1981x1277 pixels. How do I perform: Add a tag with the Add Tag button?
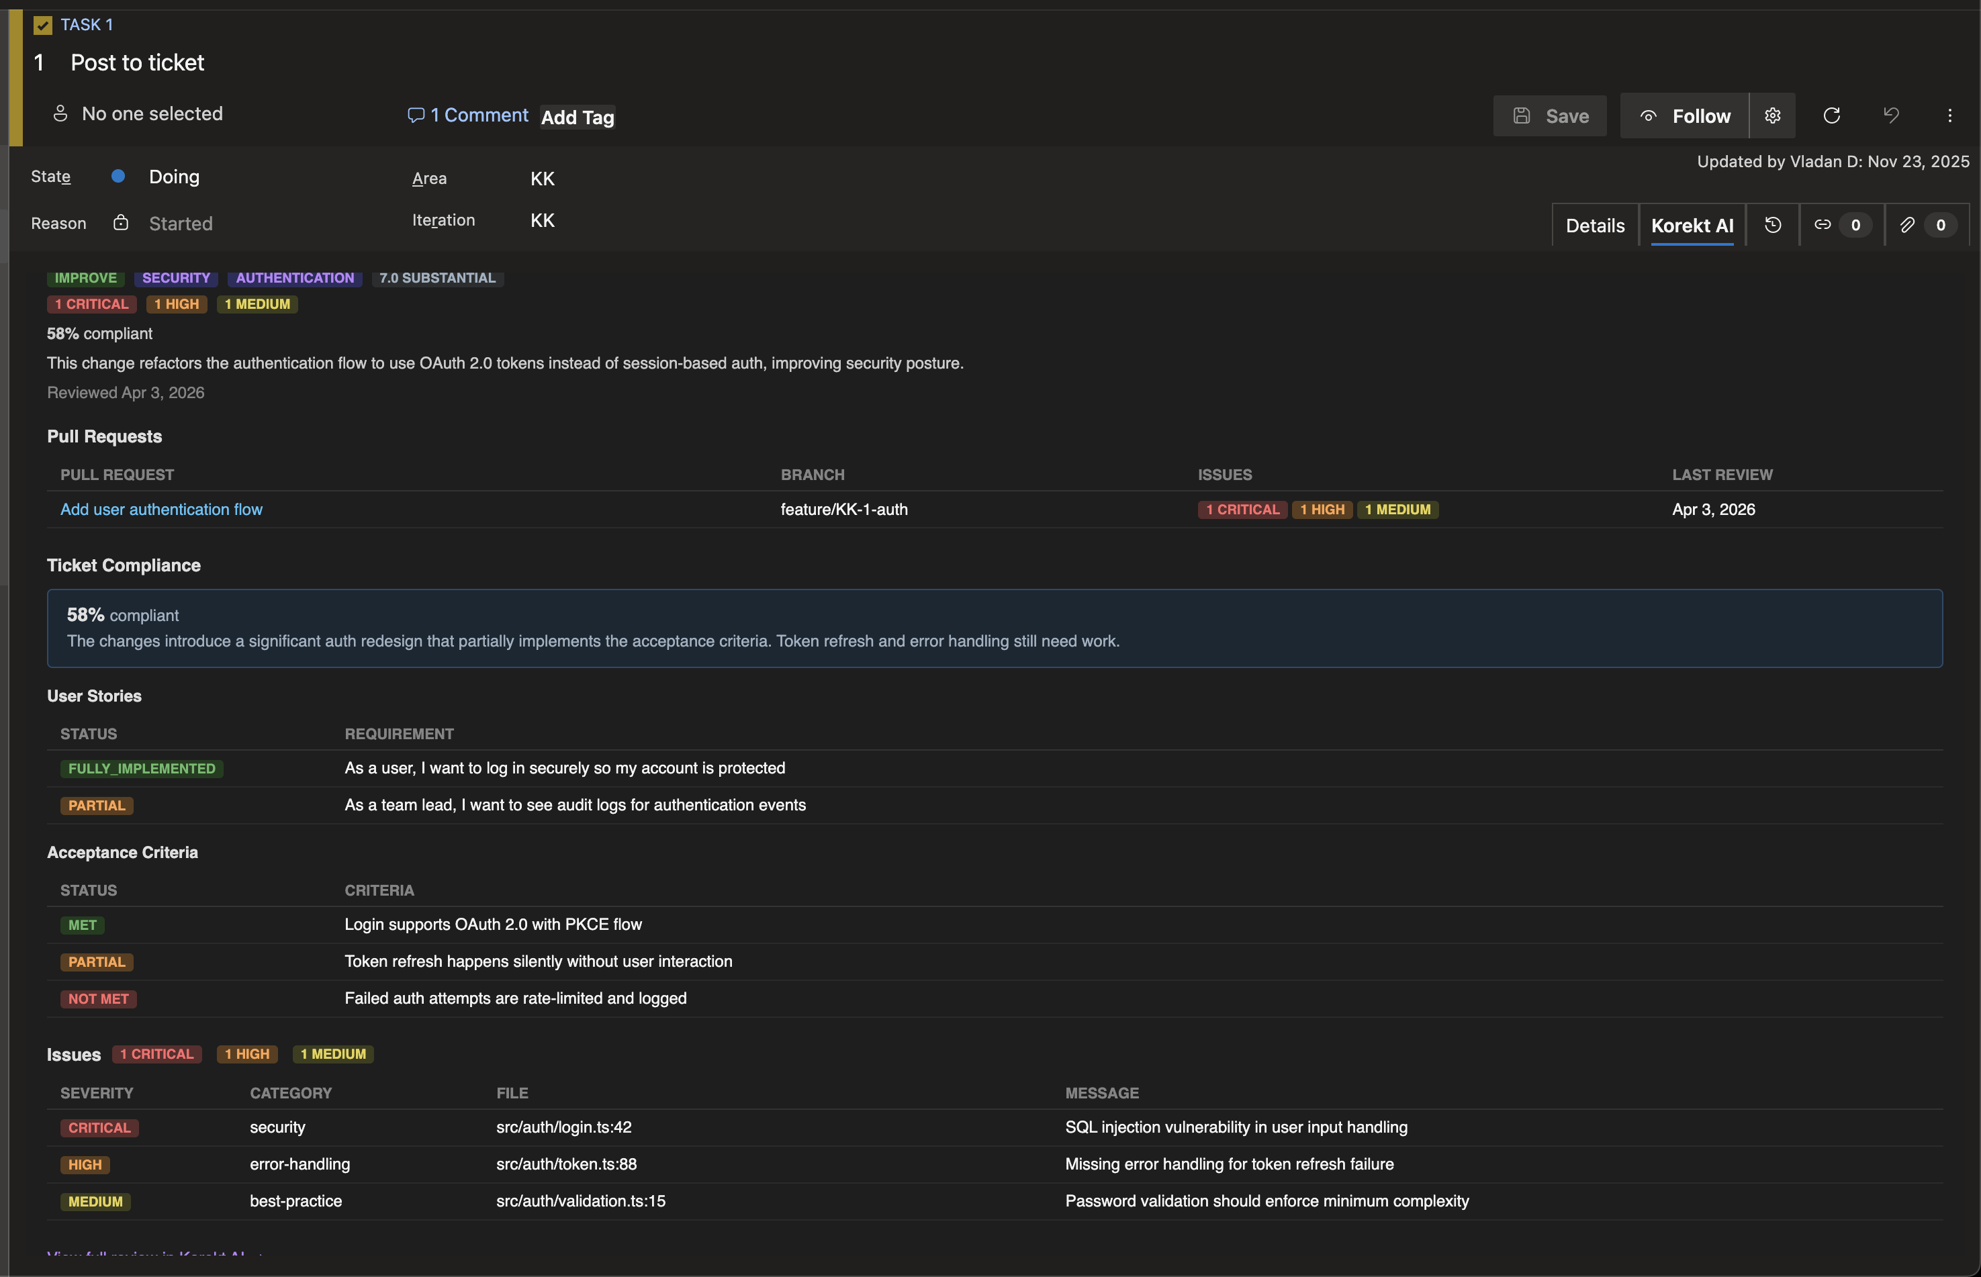[577, 117]
